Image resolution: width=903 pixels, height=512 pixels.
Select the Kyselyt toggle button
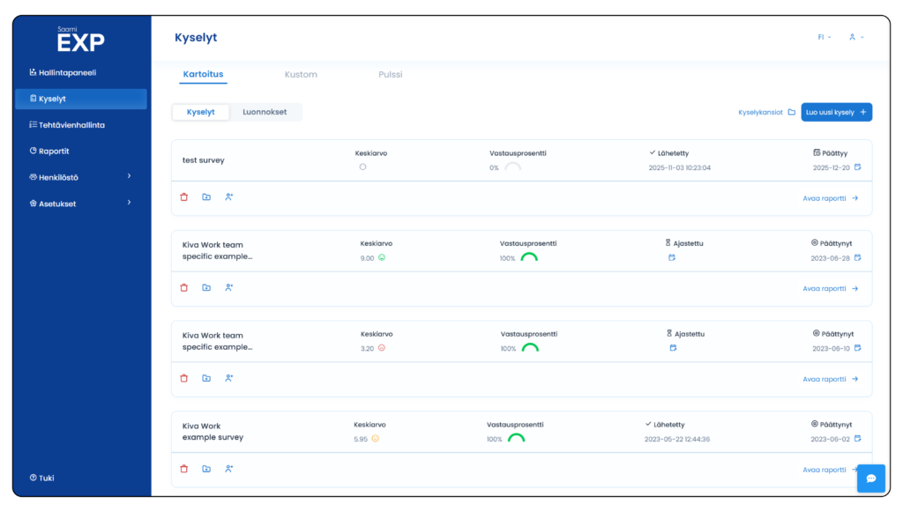(x=200, y=112)
